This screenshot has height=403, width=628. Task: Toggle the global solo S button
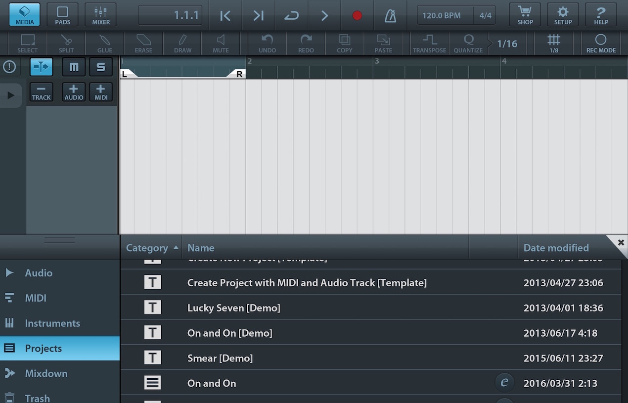(101, 67)
